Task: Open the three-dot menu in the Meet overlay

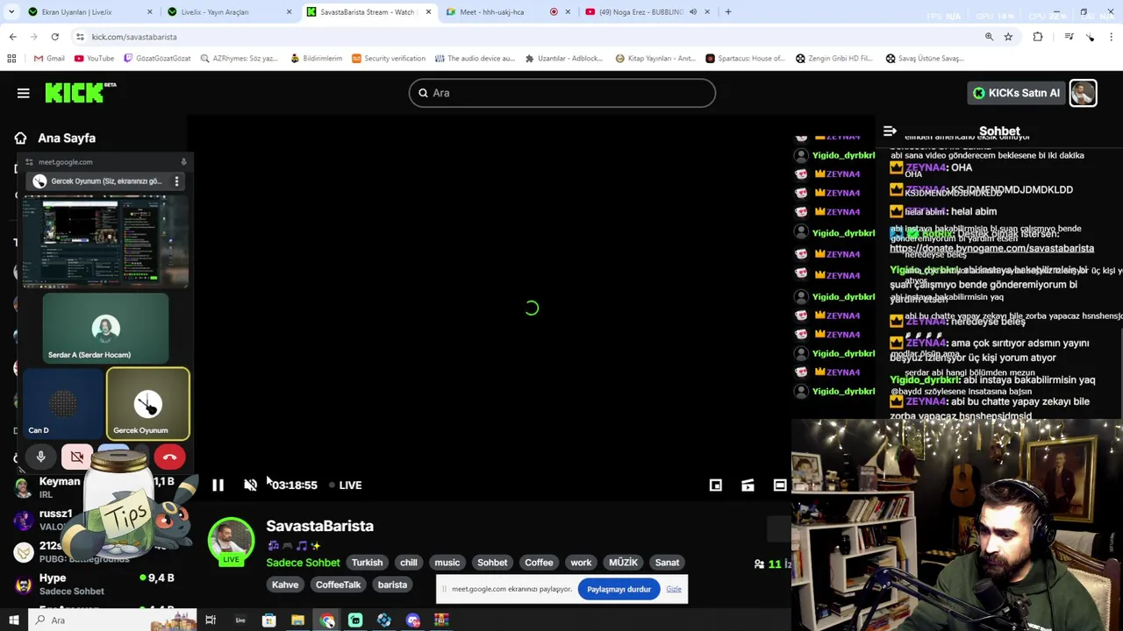Action: (x=176, y=181)
